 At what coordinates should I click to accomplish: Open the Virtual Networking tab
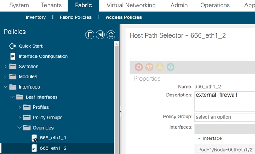[x=131, y=5]
